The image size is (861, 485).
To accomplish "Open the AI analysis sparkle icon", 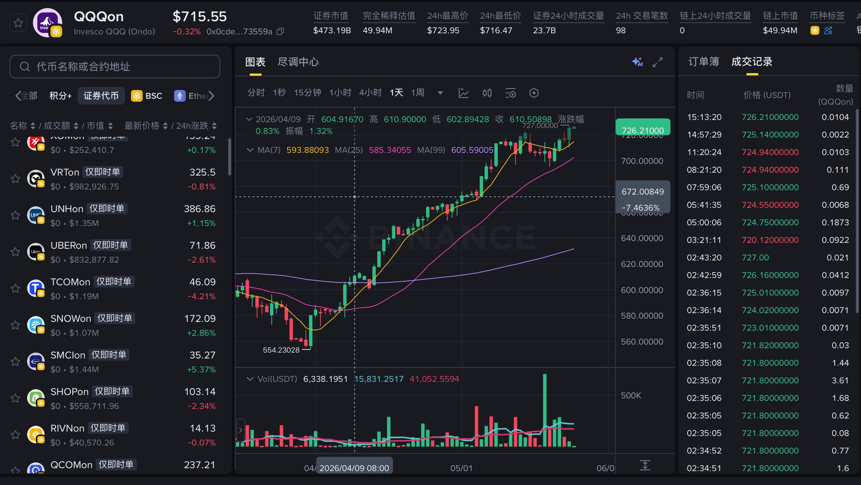I will pos(637,62).
